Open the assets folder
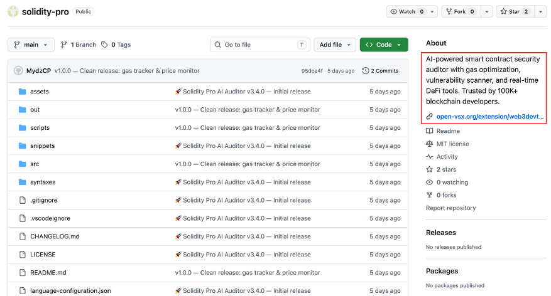This screenshot has height=296, width=551. [40, 91]
